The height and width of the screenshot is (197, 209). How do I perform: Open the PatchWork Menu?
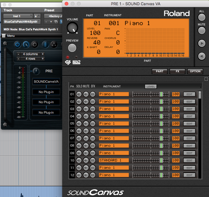[8, 36]
